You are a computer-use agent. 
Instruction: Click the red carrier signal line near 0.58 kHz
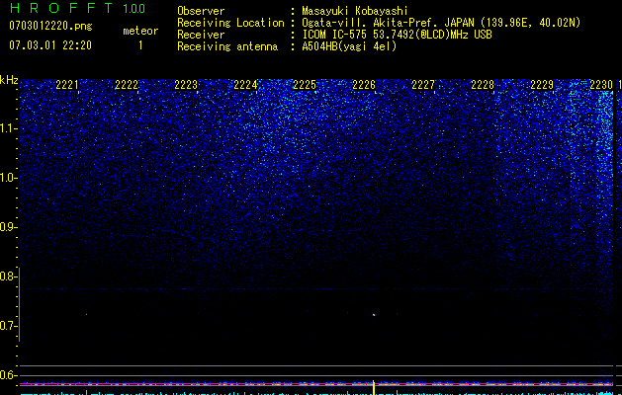pyautogui.click(x=316, y=384)
